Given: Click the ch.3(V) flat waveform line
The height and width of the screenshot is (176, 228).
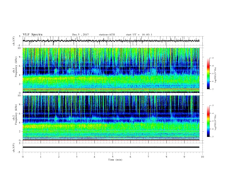Looking at the screenshot, I should (x=111, y=147).
